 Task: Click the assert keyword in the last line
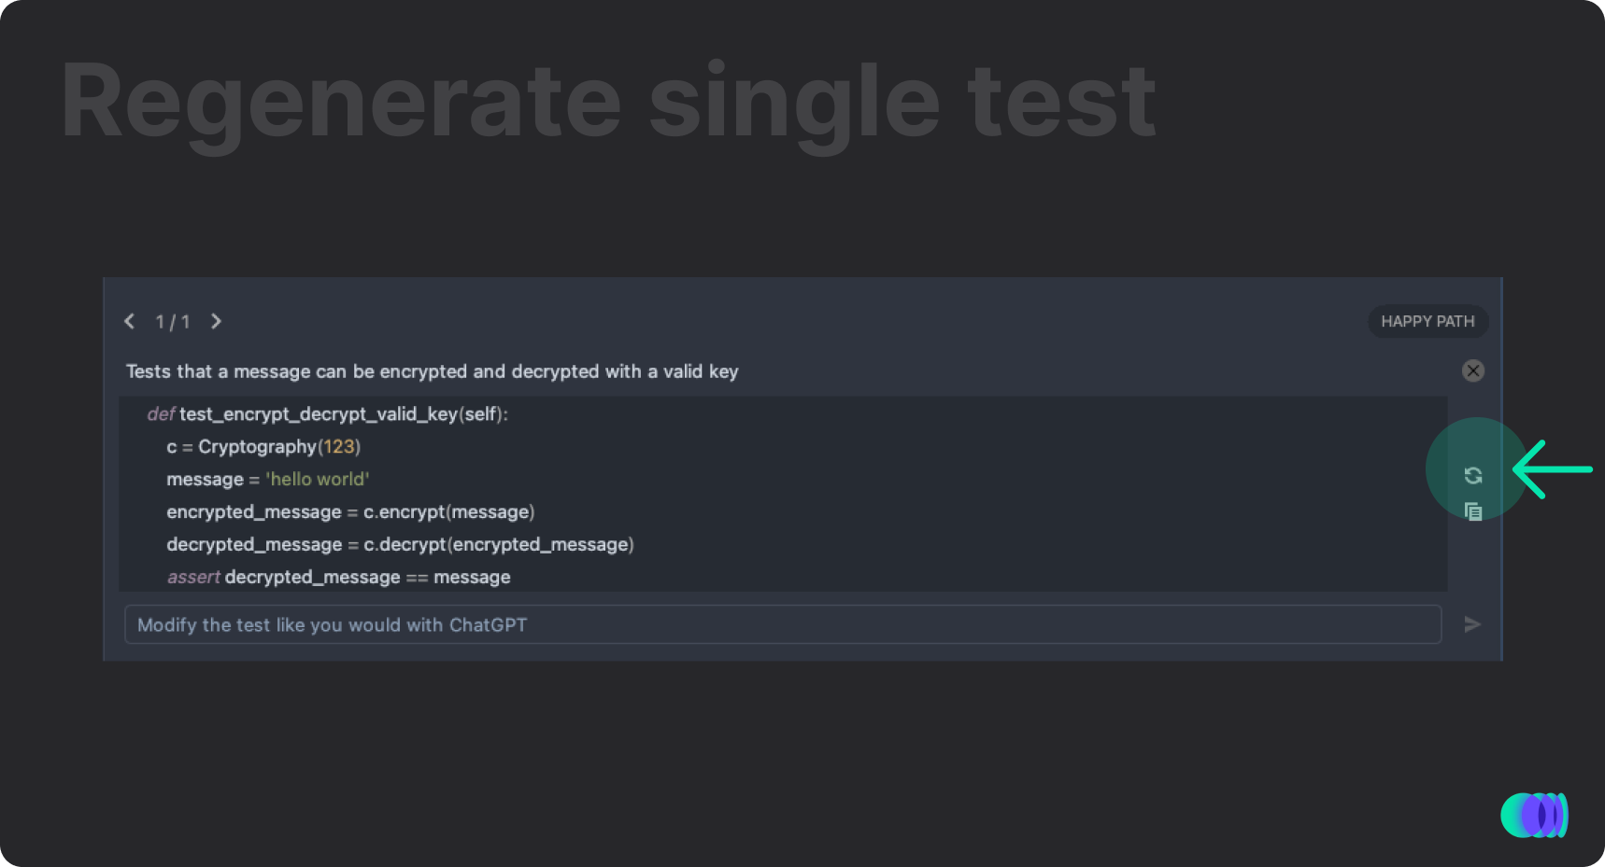(x=193, y=577)
